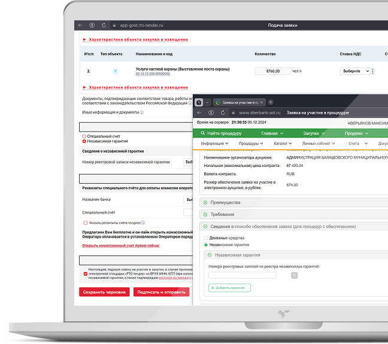Open the 'Процедуры' submenu

pyautogui.click(x=251, y=144)
